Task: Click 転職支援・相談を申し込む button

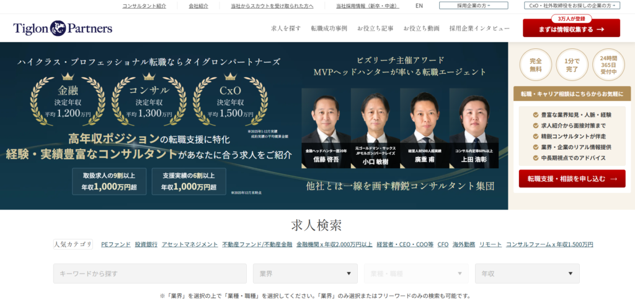Action: click(x=567, y=179)
